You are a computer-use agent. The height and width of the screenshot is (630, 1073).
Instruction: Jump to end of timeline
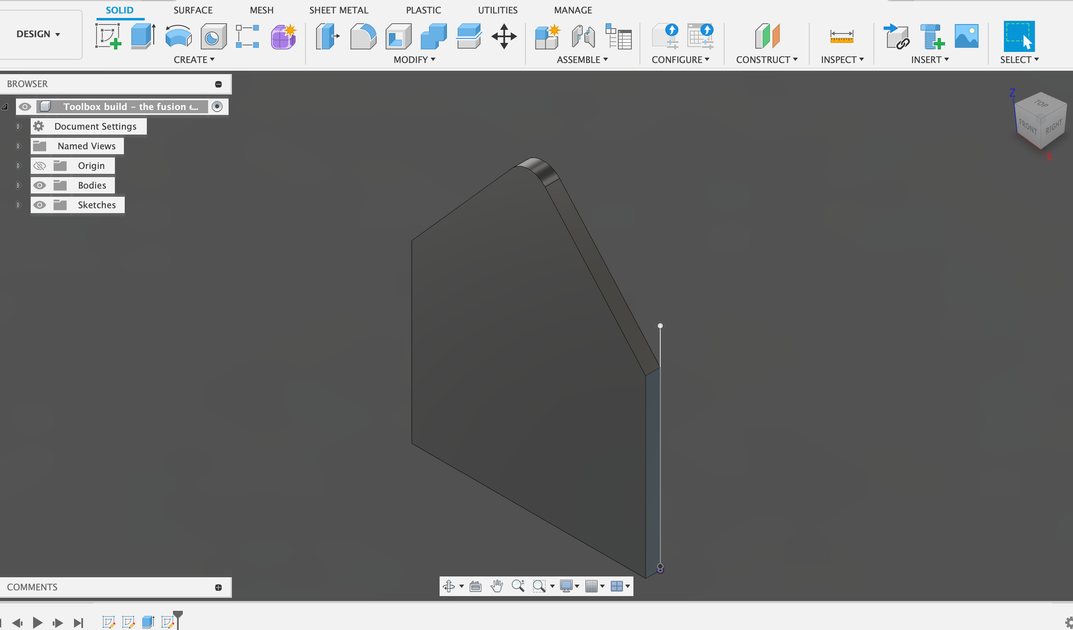[78, 622]
